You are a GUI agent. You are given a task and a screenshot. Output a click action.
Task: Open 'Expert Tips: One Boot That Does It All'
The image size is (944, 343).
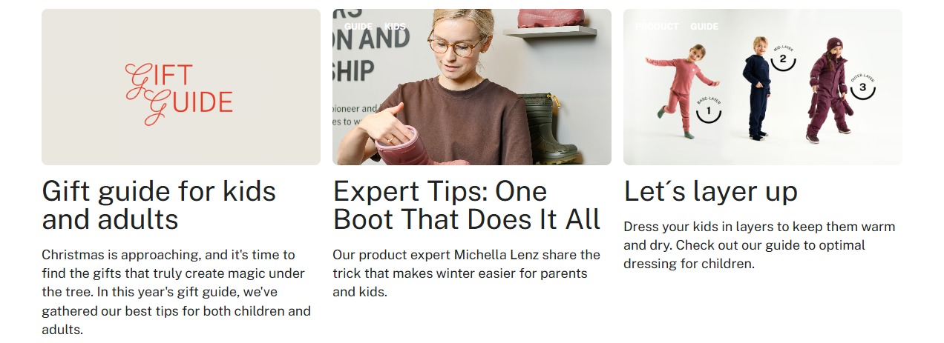(467, 205)
